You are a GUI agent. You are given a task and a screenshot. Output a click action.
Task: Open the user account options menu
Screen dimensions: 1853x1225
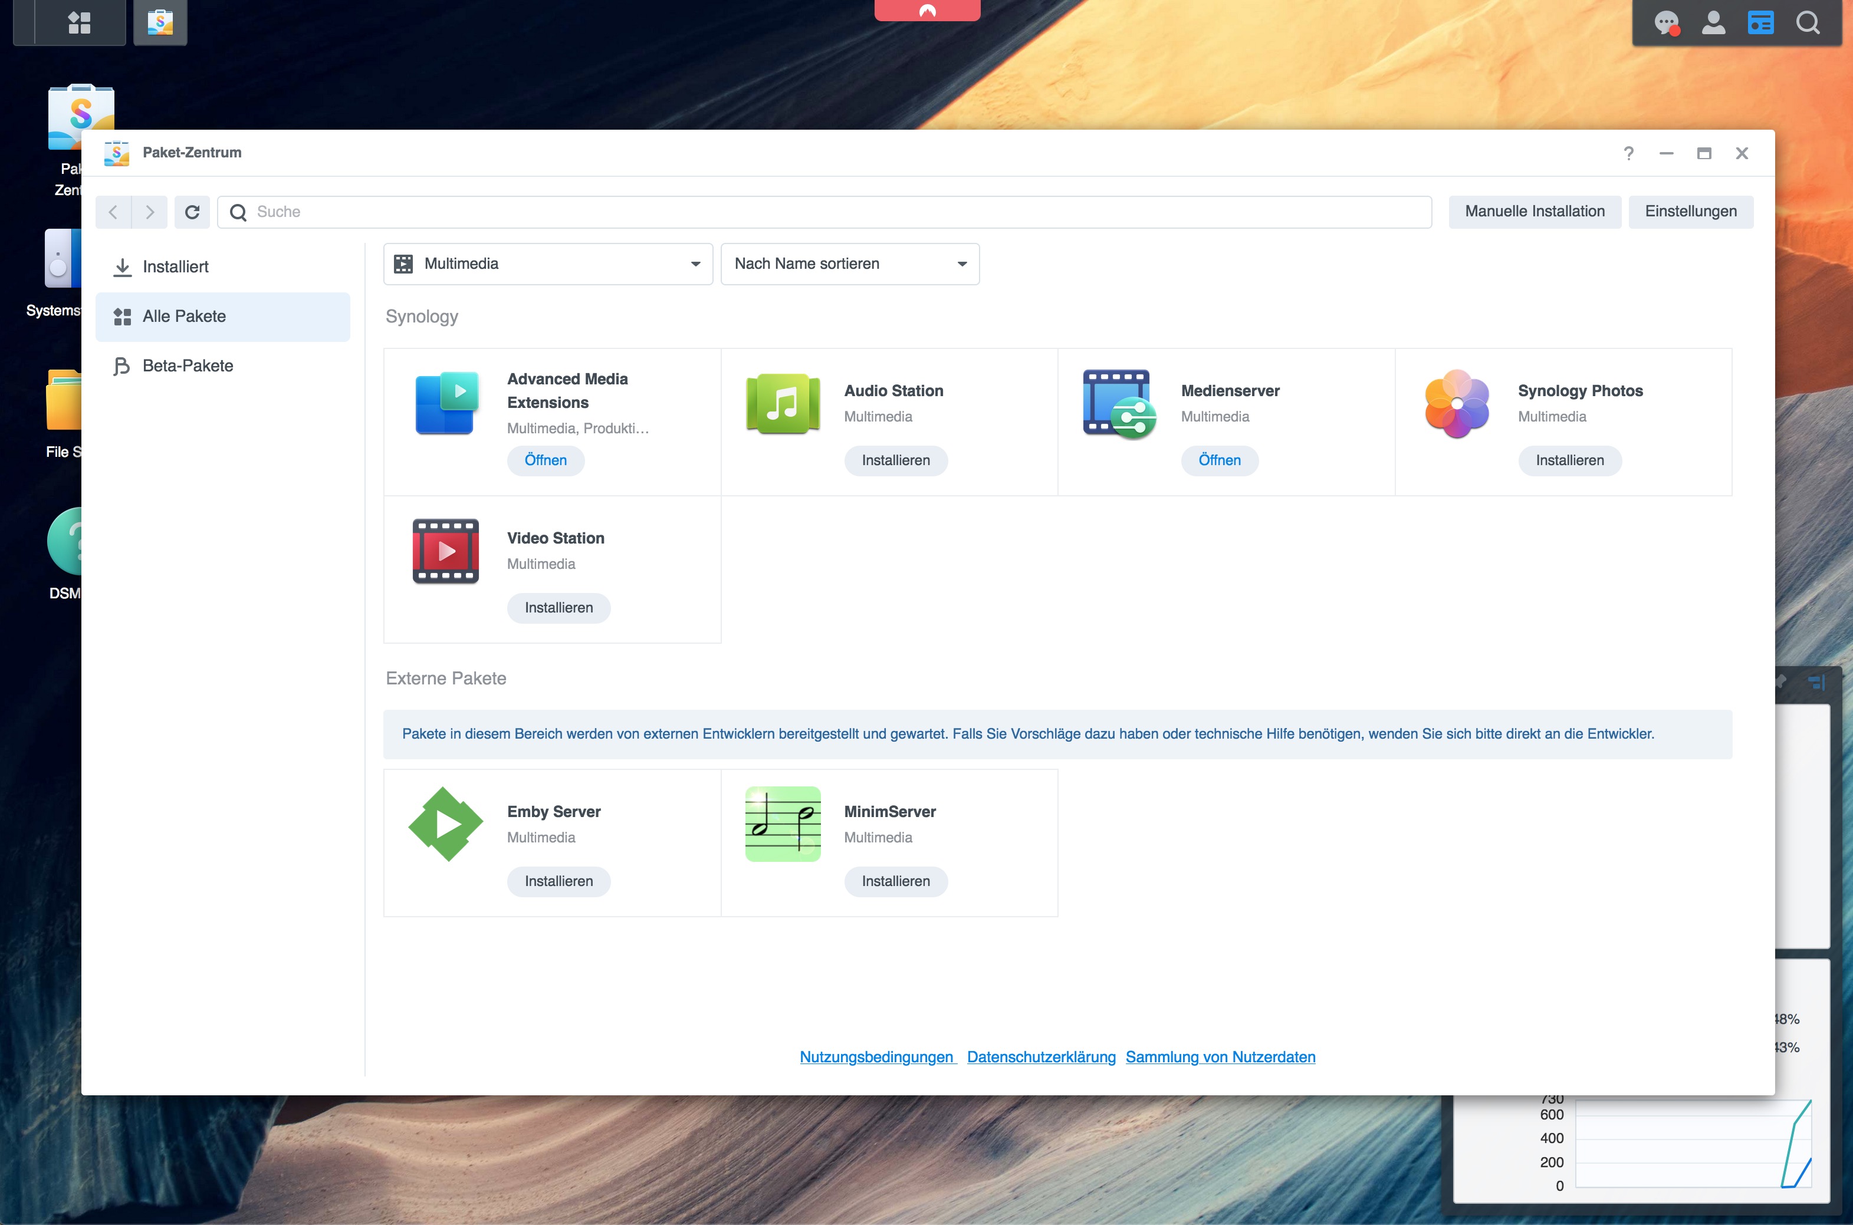tap(1713, 22)
